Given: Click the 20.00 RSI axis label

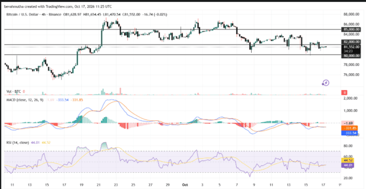Looking at the screenshot, I should pyautogui.click(x=349, y=178).
